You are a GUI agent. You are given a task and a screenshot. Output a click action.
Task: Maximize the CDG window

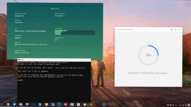point(98,5)
